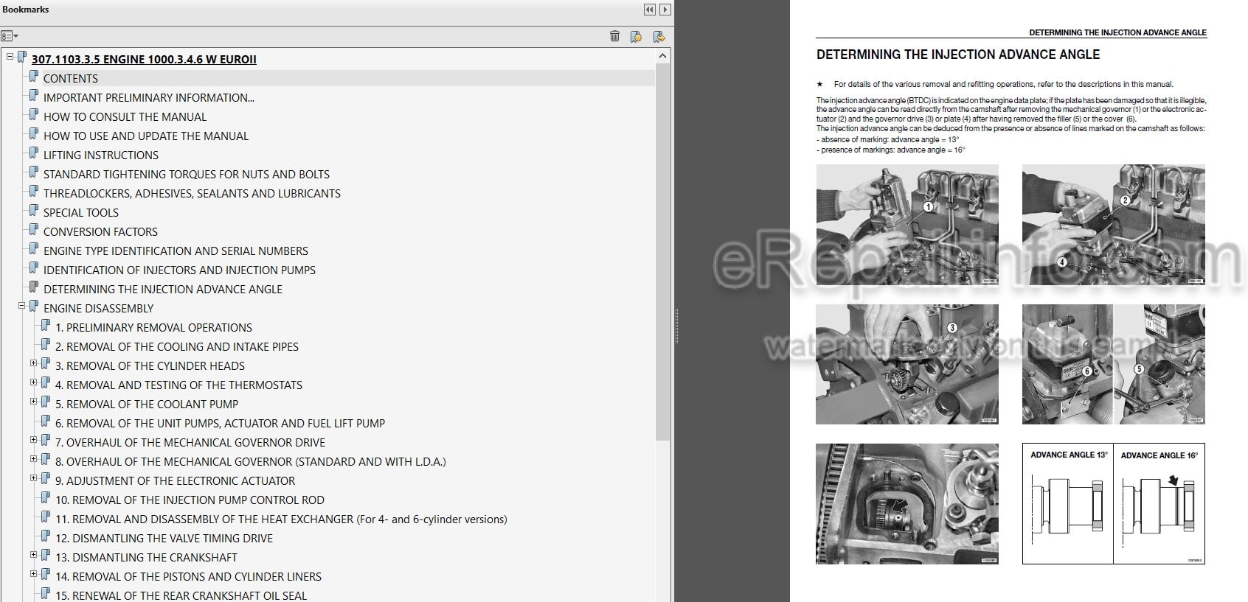Image resolution: width=1248 pixels, height=602 pixels.
Task: Expand 9. ADJUSTMENT OF THE ELECTRONIC ACTUATOR
Action: coord(34,478)
